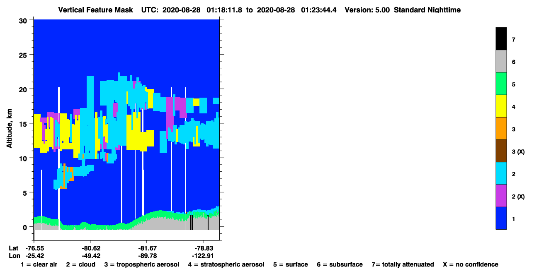Click the blue color bar segment labeled 1
This screenshot has height=276, width=539.
(501, 218)
